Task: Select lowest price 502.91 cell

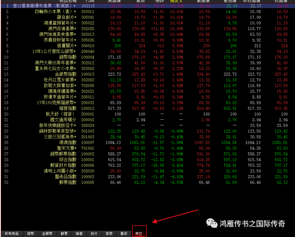Action: coord(230,109)
